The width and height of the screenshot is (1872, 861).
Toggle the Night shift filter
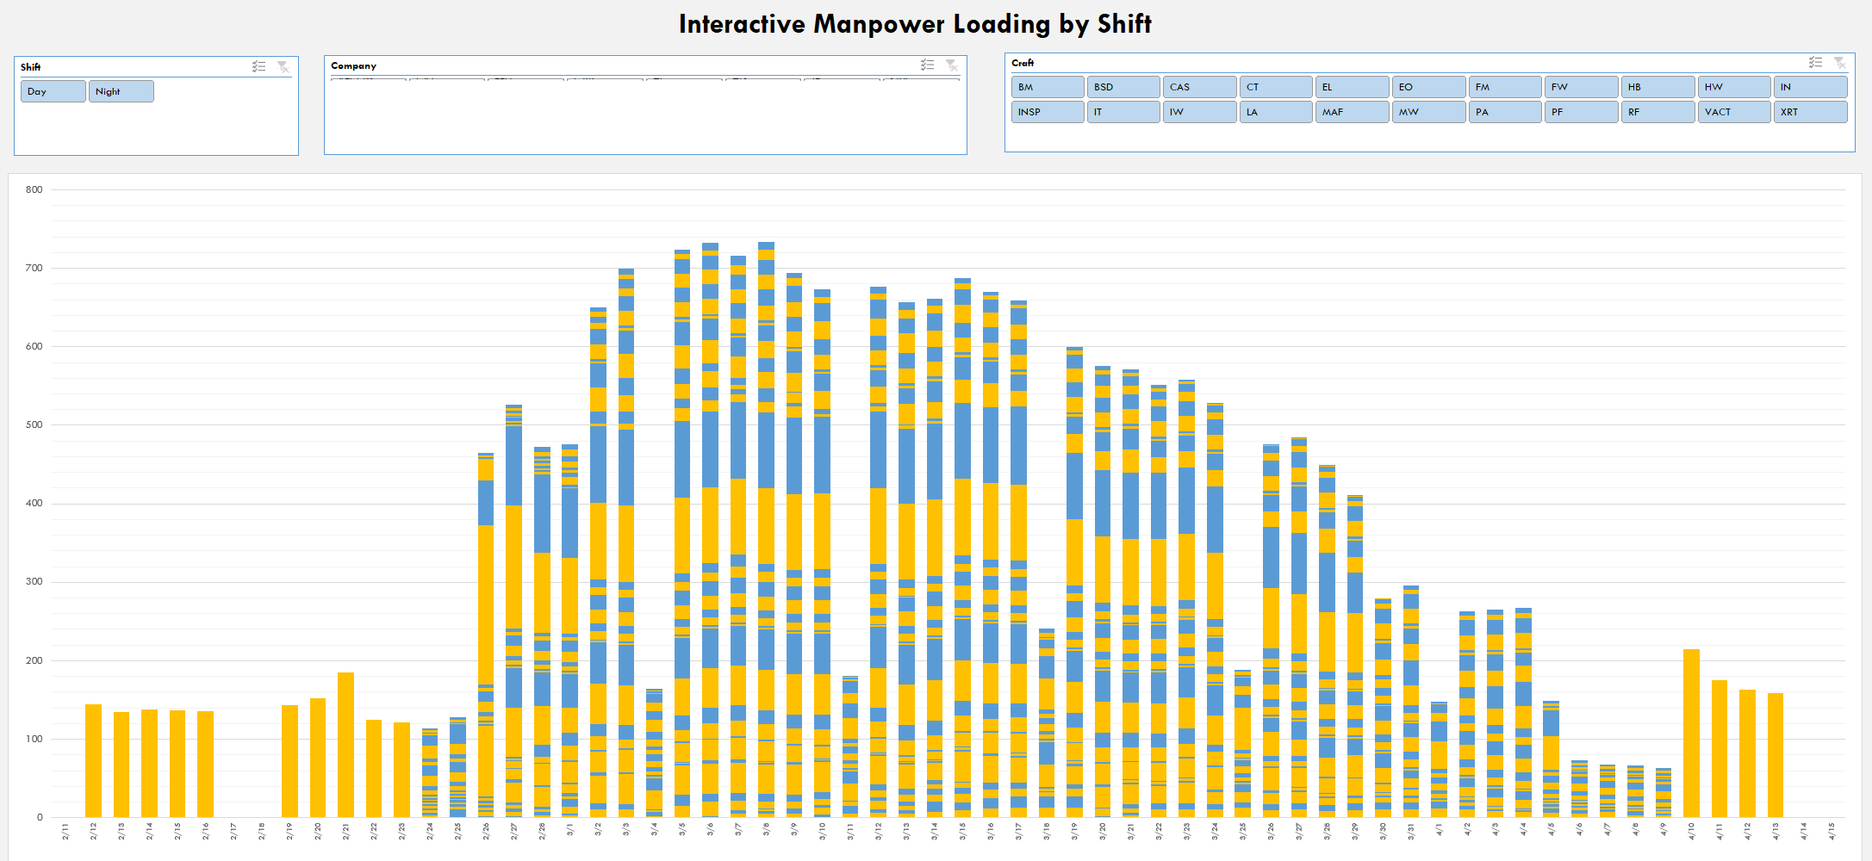click(121, 91)
